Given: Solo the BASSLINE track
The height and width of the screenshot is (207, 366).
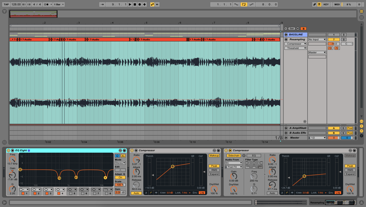Looking at the screenshot, I should coord(343,35).
